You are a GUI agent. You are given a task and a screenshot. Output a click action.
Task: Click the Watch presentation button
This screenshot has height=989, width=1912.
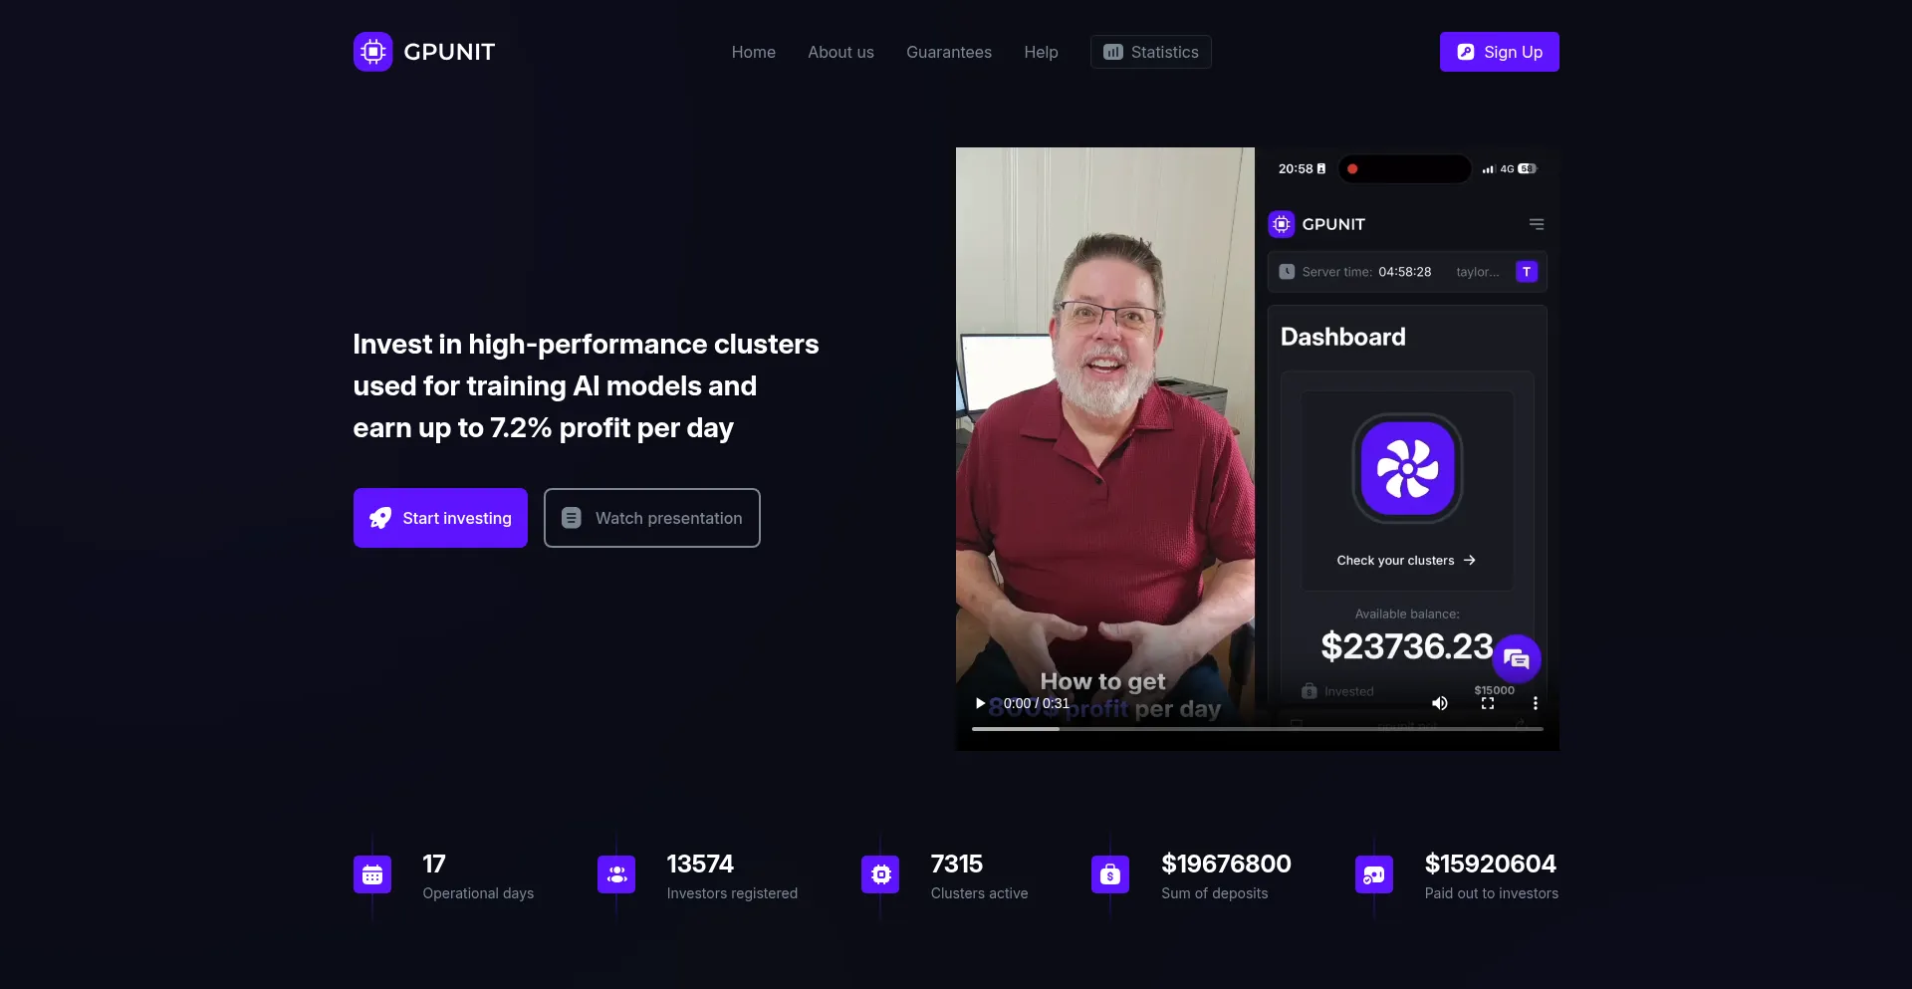651,518
